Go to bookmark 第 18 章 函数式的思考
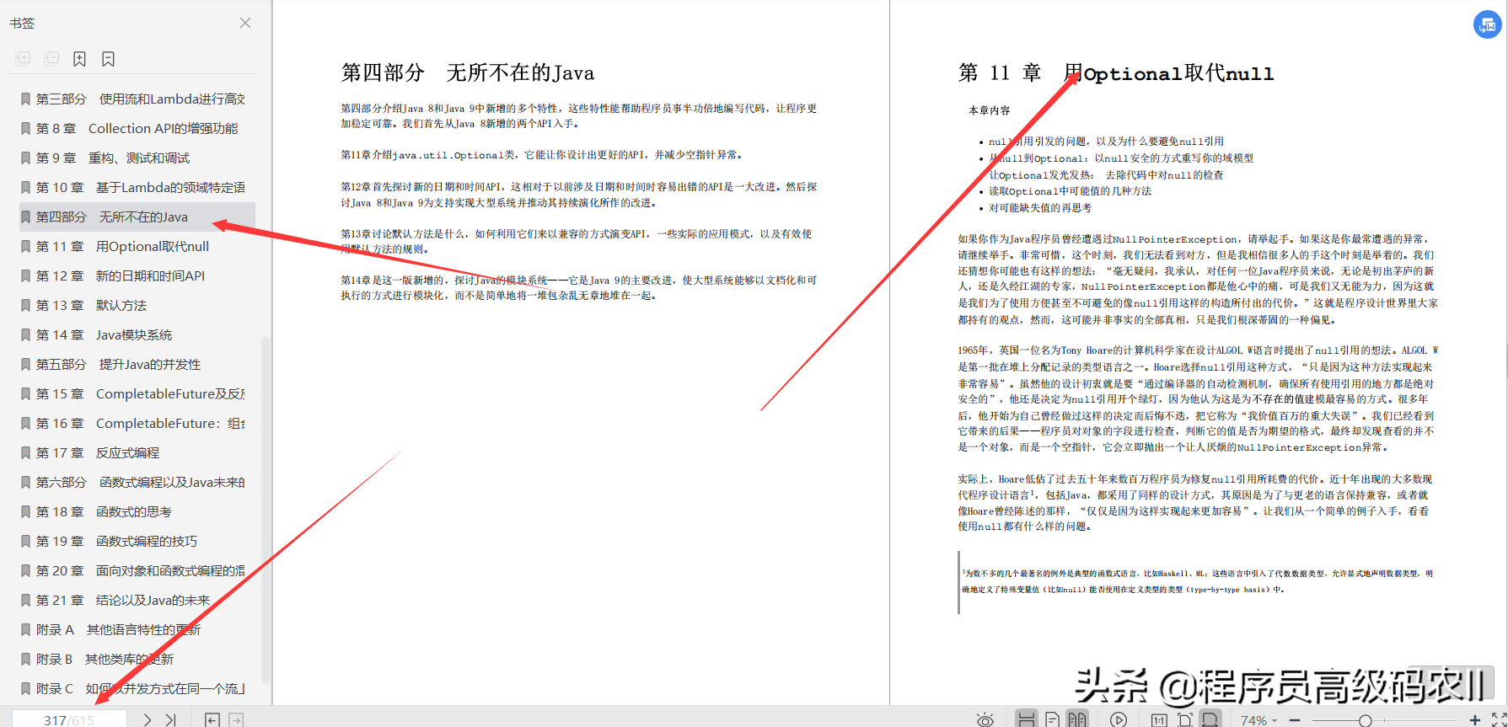 click(137, 511)
